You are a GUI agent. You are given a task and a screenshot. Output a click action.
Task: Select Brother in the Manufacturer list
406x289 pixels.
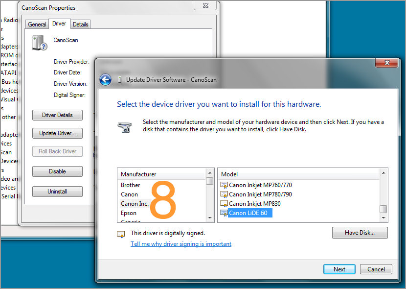coord(130,185)
